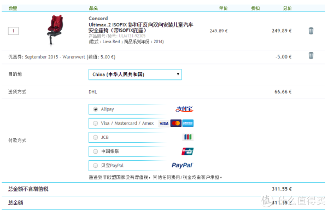Image resolution: width=328 pixels, height=210 pixels.
Task: Click the Mastercard logo
Action: tap(176, 123)
